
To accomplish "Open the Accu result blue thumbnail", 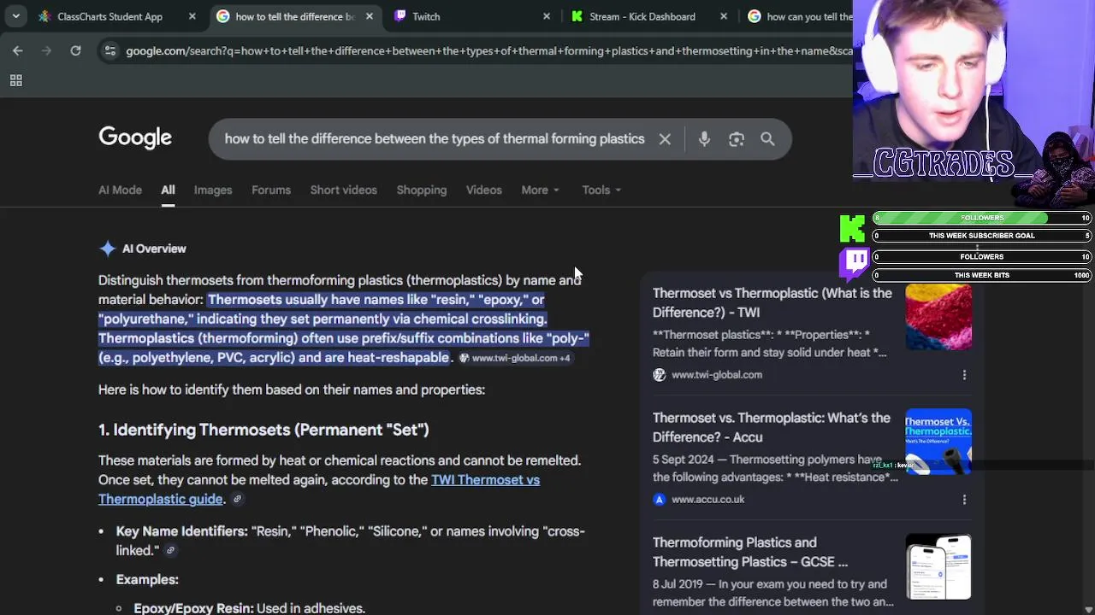I will [x=938, y=442].
